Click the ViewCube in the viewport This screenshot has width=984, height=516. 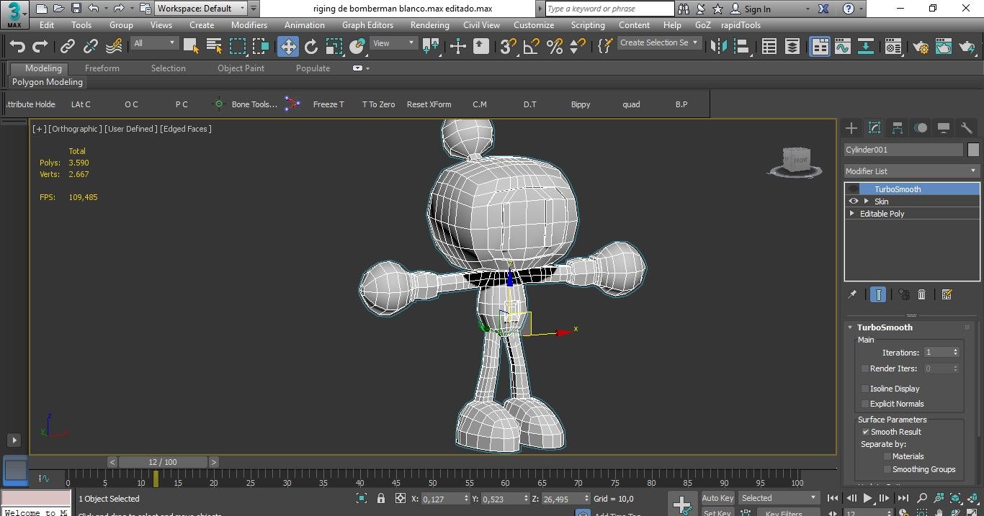click(795, 162)
